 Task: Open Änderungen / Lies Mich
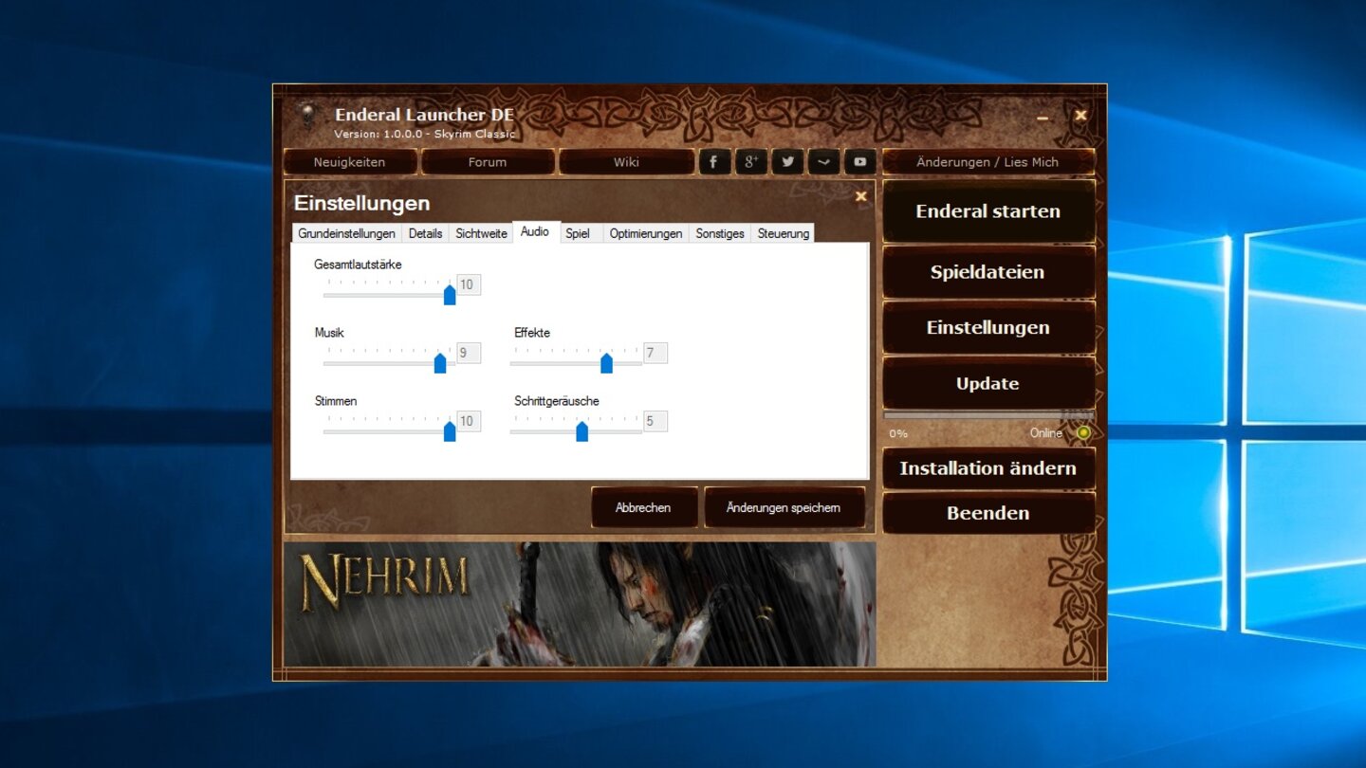[988, 162]
